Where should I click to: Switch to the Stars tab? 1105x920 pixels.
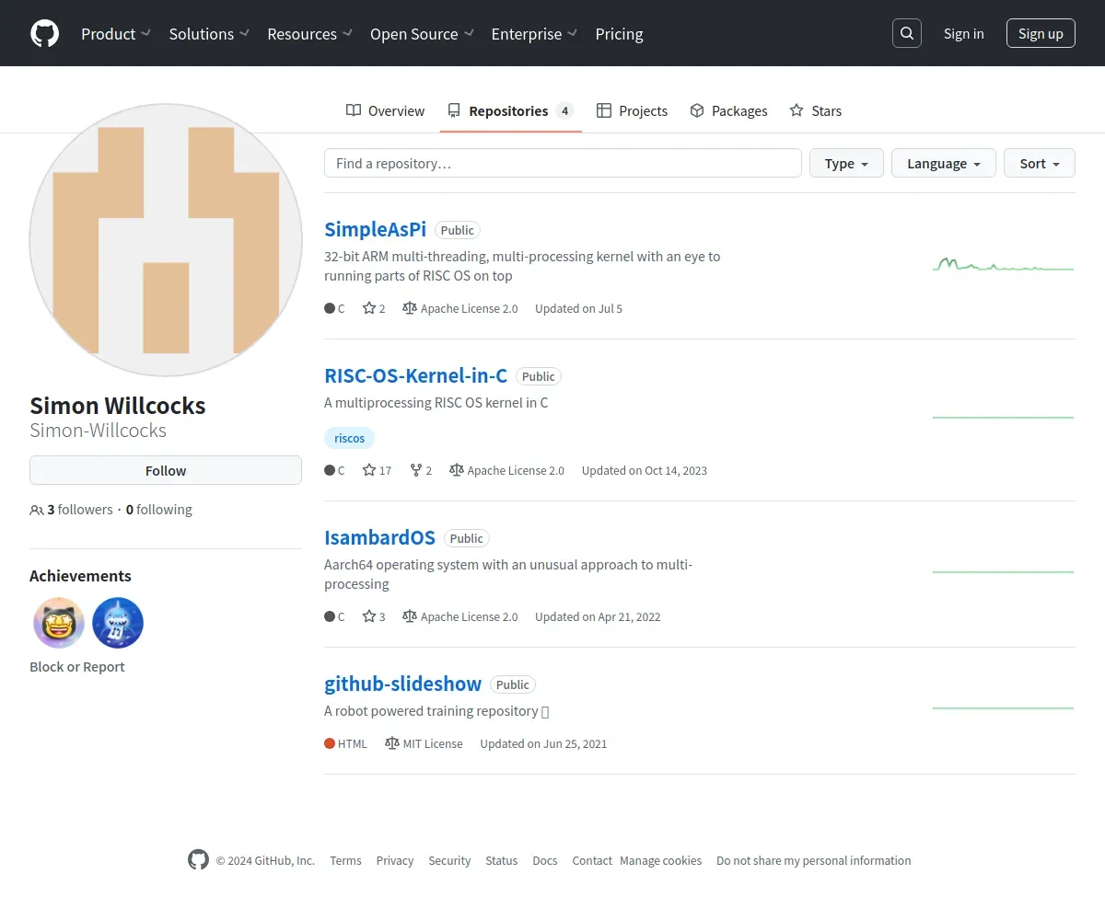pyautogui.click(x=816, y=110)
